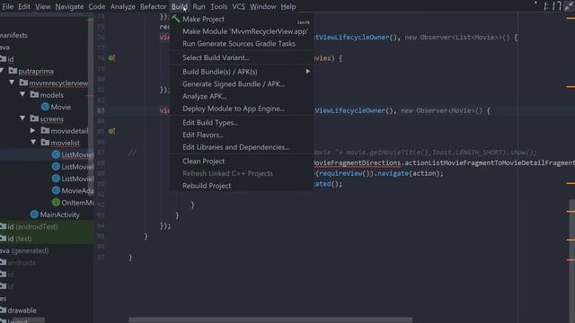This screenshot has width=575, height=323.
Task: Choose Edit Libraries and Dependencies
Action: [242, 147]
